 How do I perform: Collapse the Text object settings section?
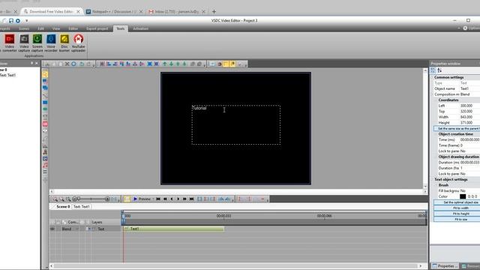point(432,179)
